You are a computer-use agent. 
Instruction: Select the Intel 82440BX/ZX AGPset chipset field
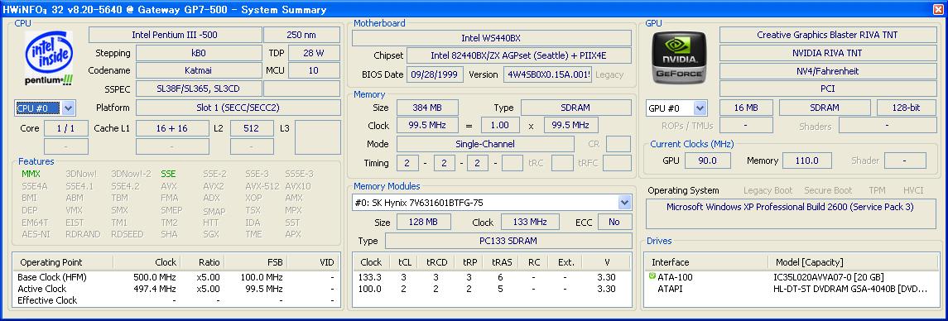click(519, 55)
